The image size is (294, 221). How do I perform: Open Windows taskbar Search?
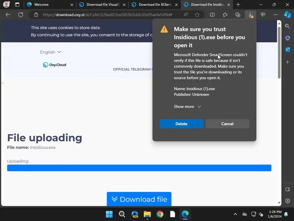pyautogui.click(x=122, y=214)
